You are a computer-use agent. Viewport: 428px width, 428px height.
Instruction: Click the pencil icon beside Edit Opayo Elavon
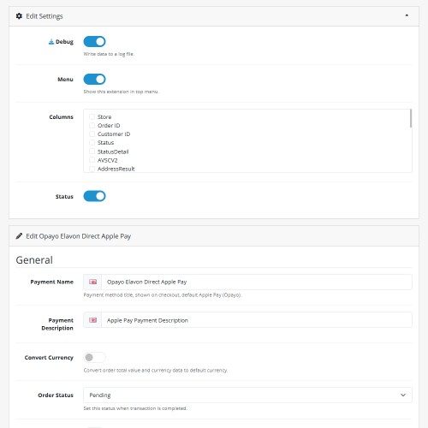coord(19,236)
